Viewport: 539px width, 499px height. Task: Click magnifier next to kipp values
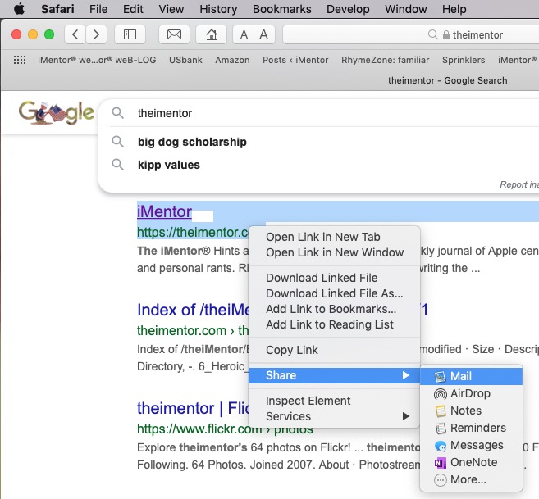[x=118, y=165]
